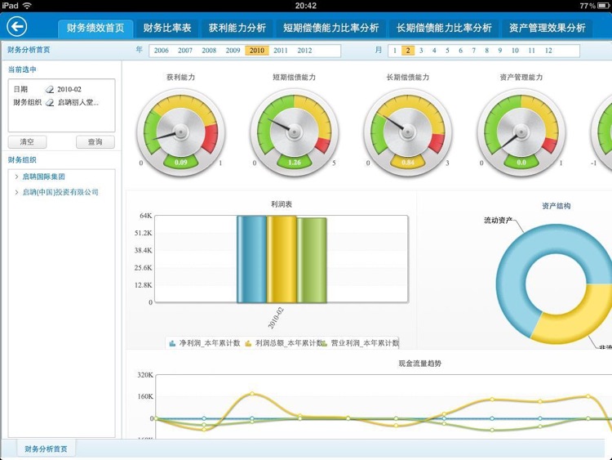
Task: Tap the Wi-Fi status icon
Action: [x=27, y=6]
